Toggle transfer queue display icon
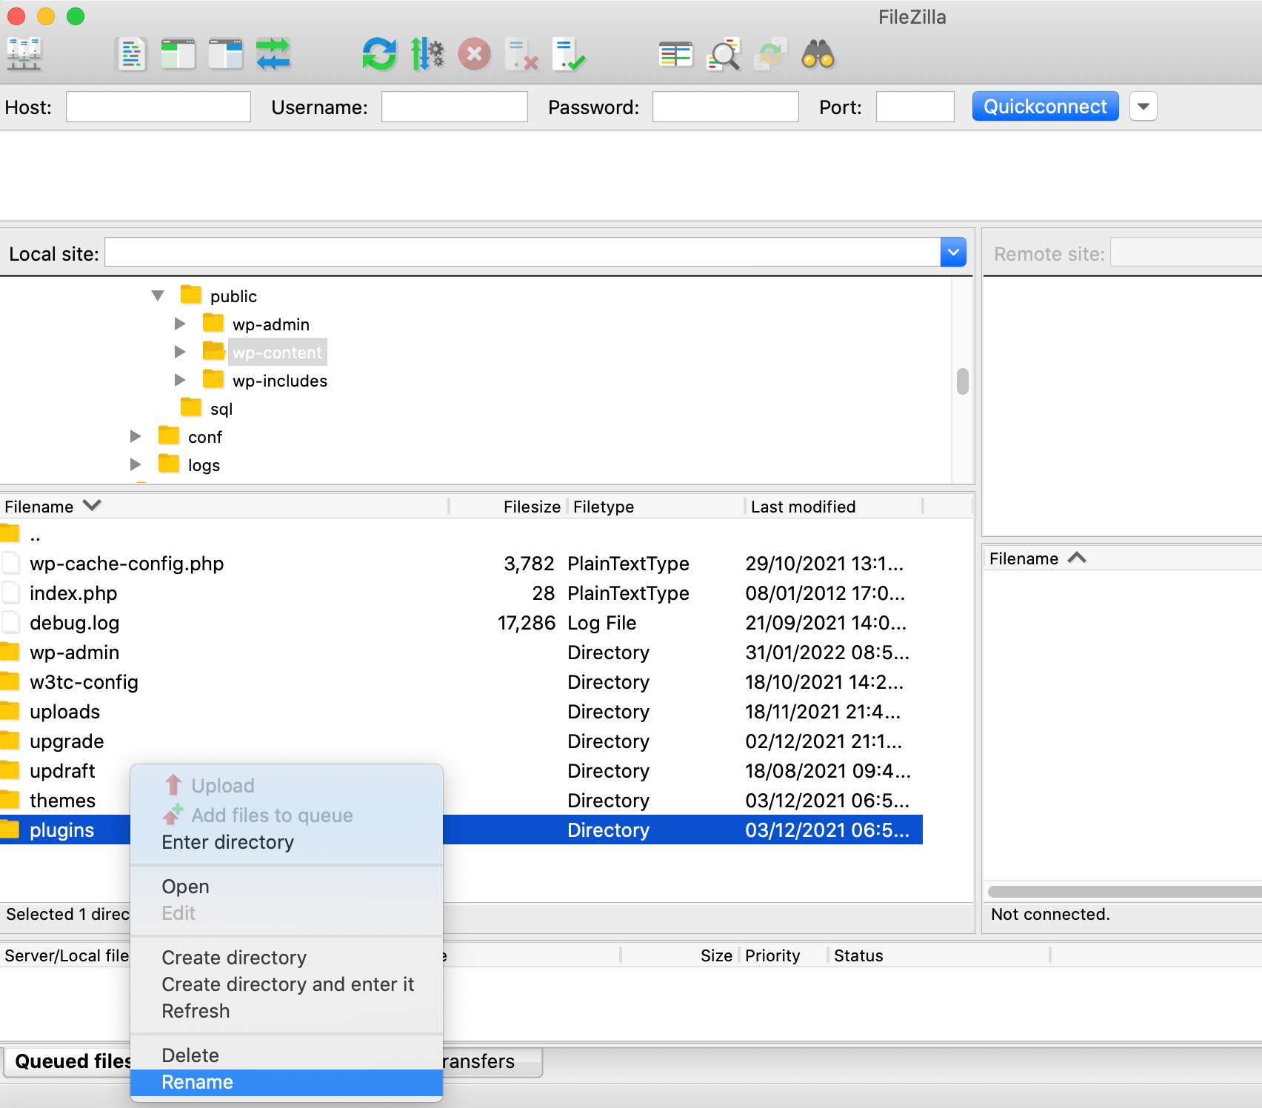Viewport: 1262px width, 1108px height. [273, 54]
